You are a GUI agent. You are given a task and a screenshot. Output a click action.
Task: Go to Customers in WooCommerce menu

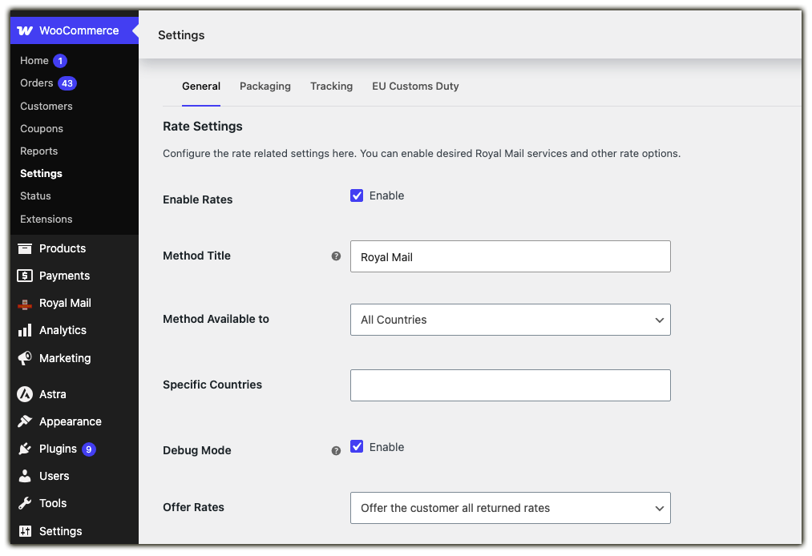[46, 106]
